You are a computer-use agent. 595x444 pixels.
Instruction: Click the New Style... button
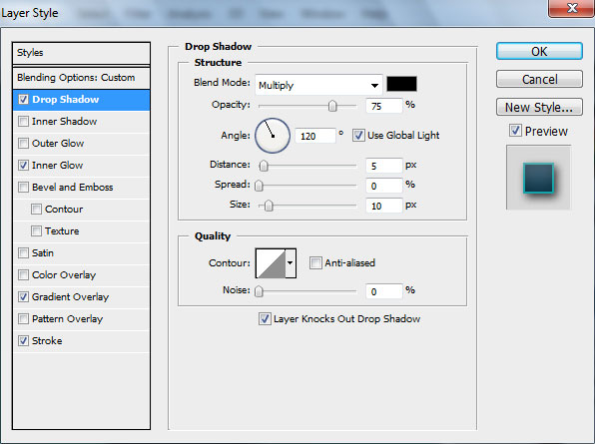coord(539,108)
